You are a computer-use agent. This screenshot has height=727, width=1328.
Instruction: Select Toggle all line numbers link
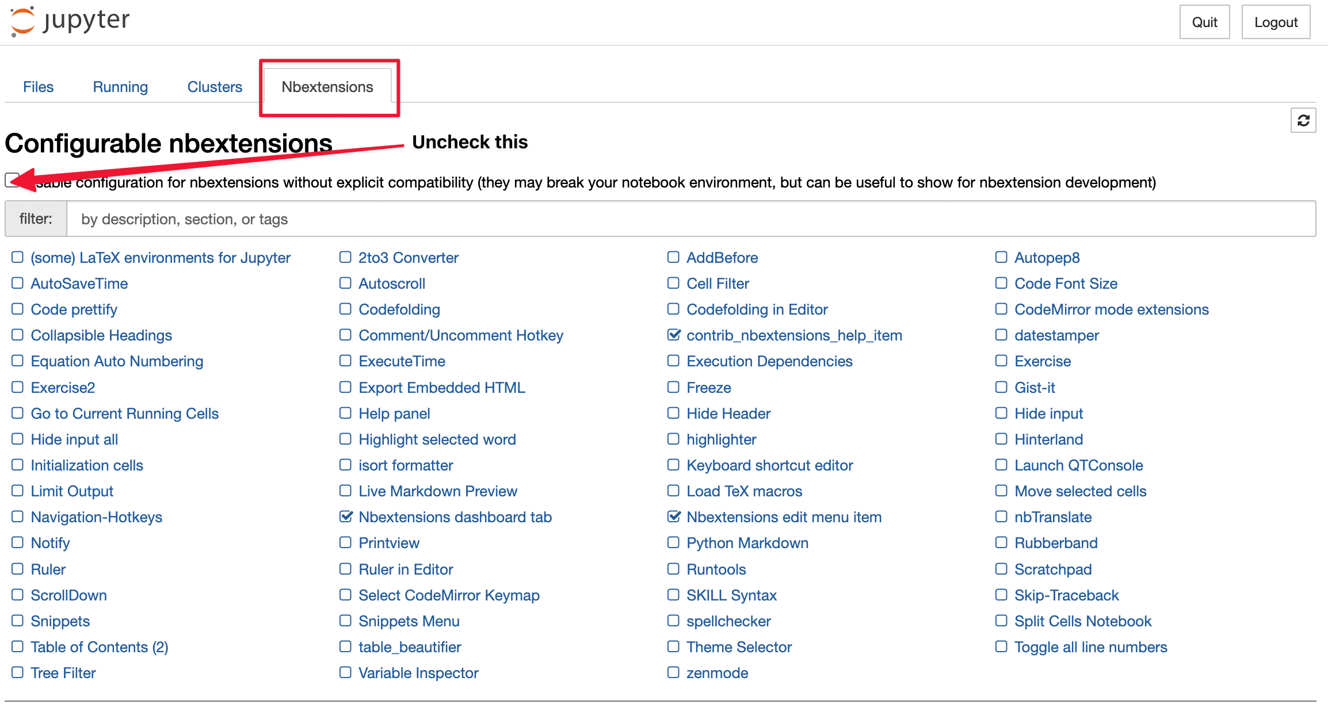point(1091,647)
